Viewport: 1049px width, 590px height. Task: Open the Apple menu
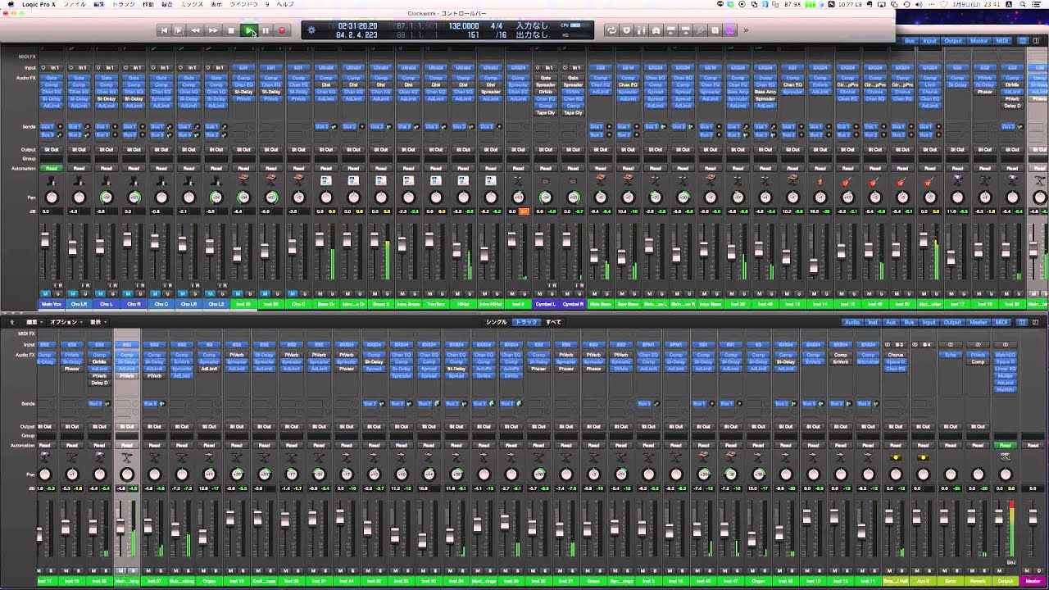click(10, 4)
